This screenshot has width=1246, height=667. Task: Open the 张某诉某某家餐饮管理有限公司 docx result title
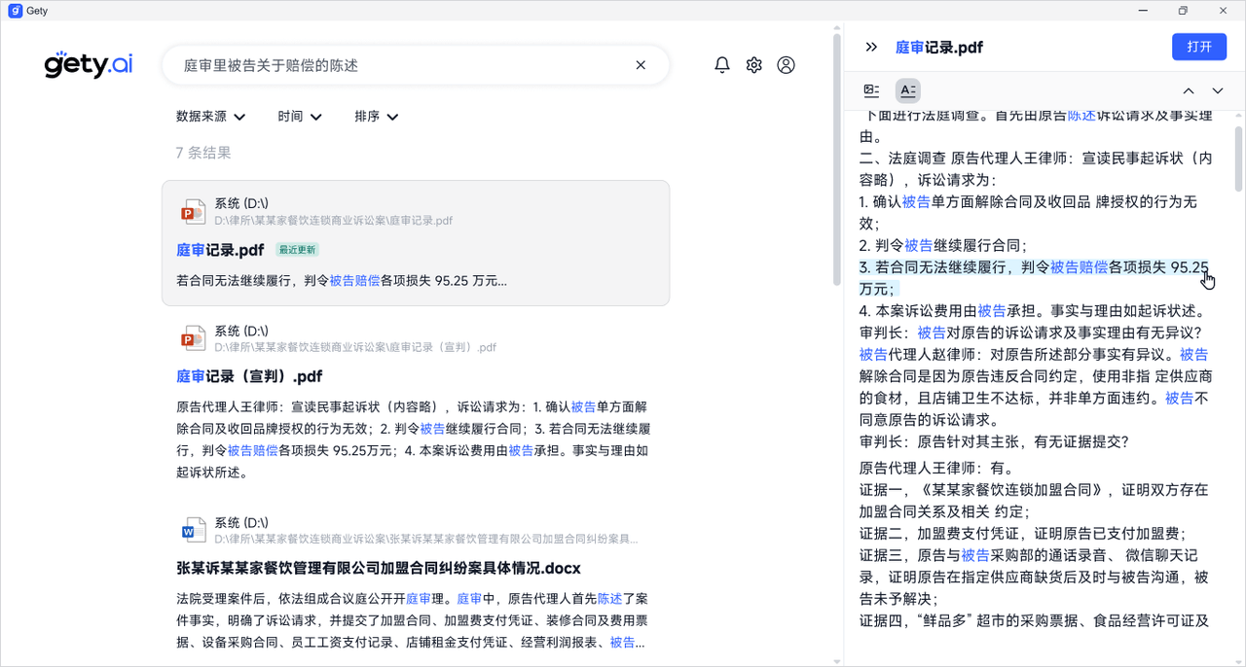[378, 568]
